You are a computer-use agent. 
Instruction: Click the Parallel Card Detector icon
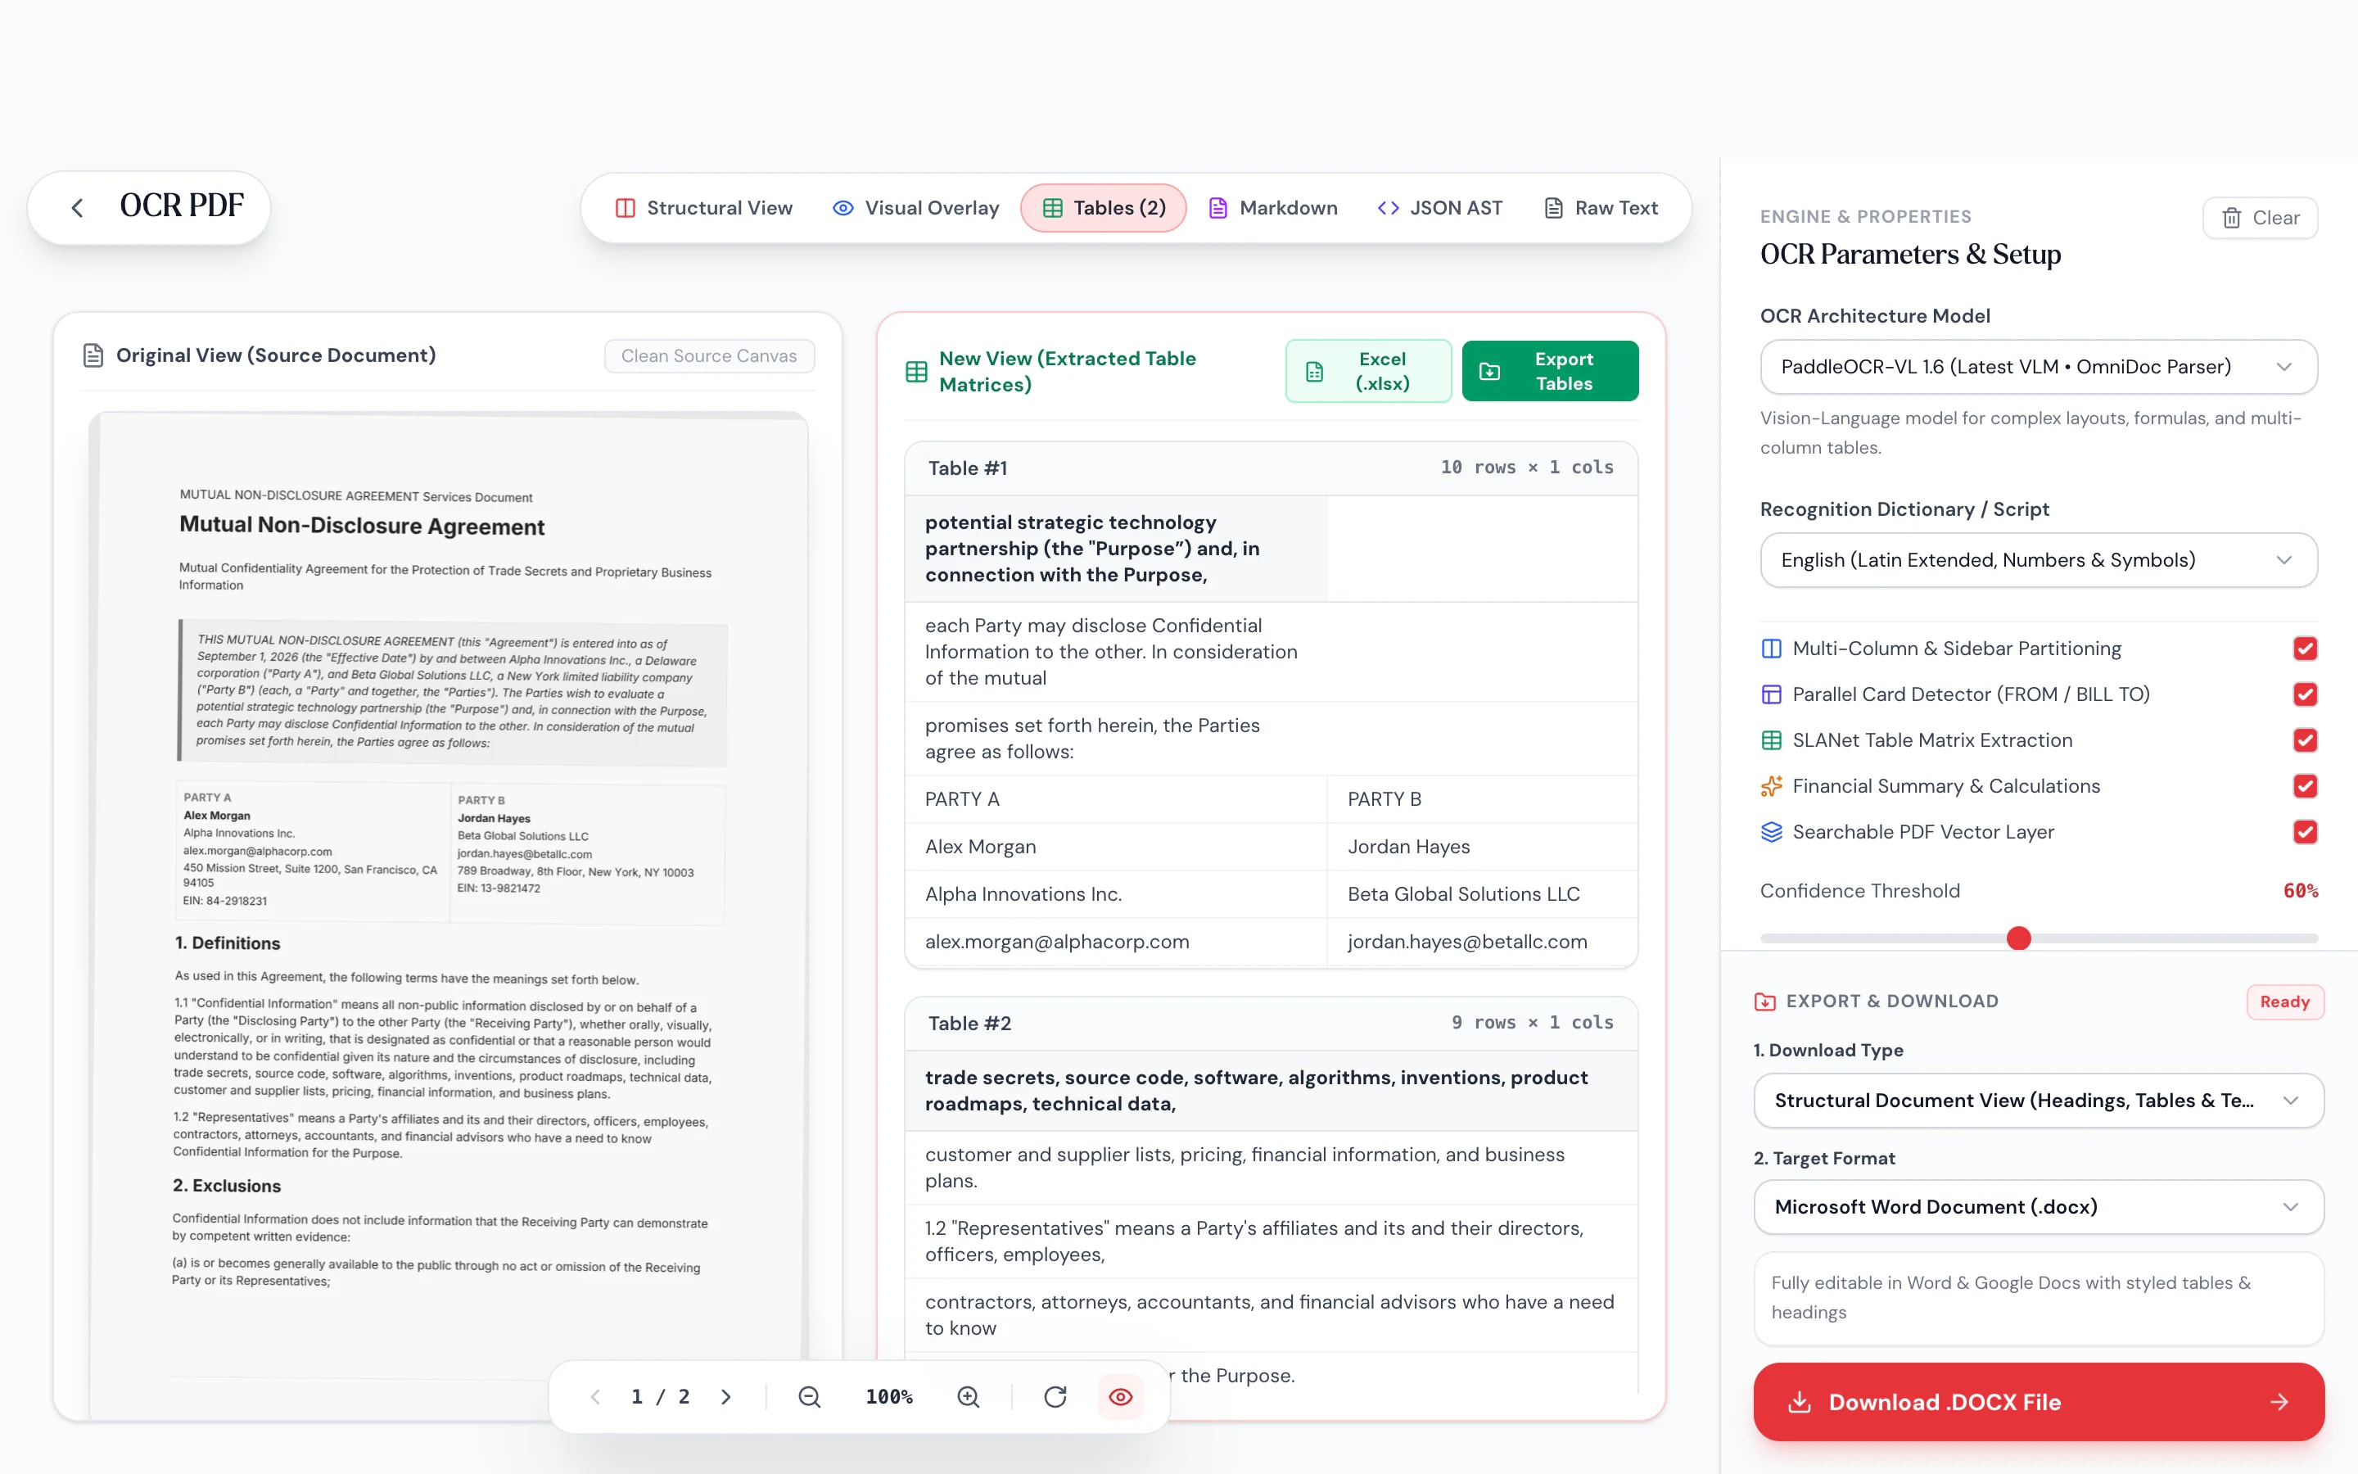coord(1772,695)
